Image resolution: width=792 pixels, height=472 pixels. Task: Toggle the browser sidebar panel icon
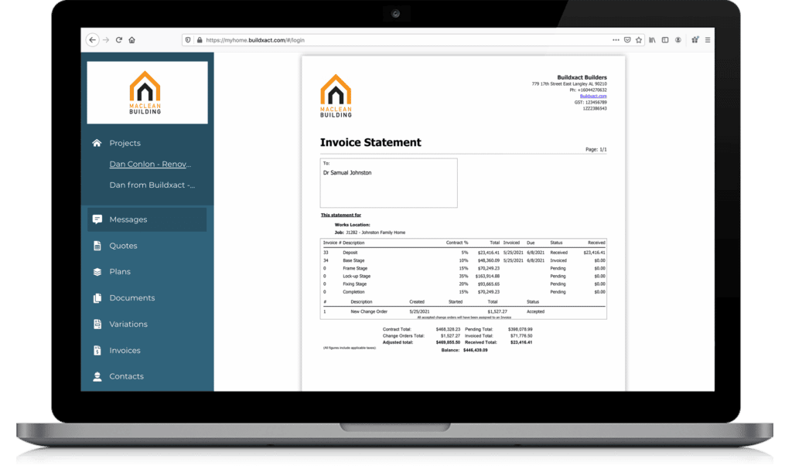point(665,39)
